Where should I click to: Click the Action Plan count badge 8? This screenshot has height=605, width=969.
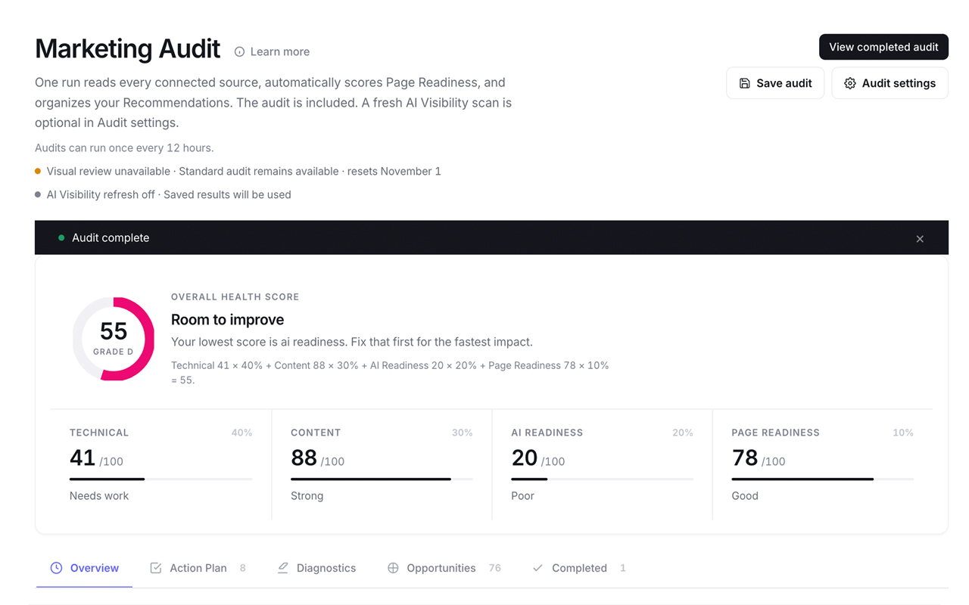coord(242,568)
